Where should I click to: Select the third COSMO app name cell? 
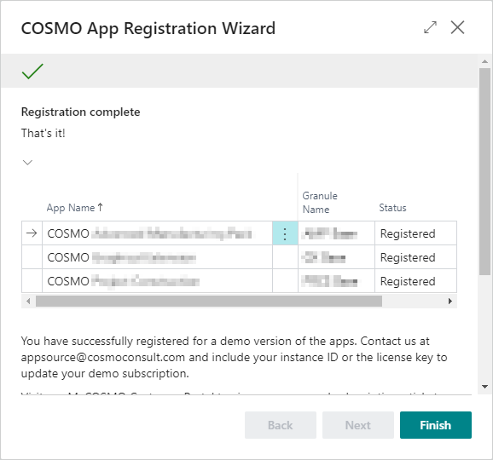coord(157,281)
